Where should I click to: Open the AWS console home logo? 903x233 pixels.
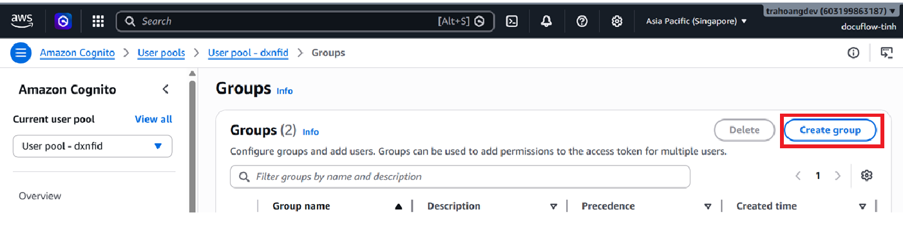coord(22,21)
